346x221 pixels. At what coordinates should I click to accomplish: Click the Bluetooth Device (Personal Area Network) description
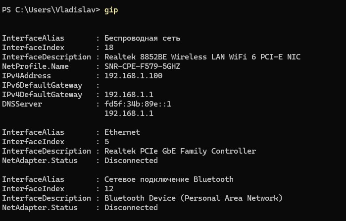coord(193,198)
